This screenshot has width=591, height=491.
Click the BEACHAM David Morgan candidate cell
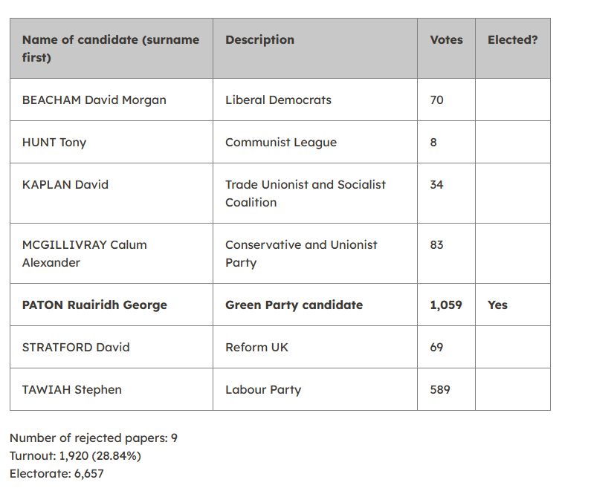[112, 100]
